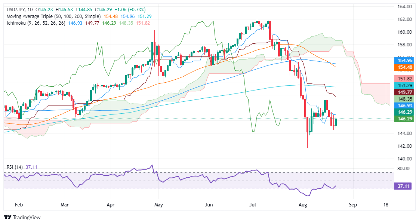Click the blue 146.93 price tag

point(404,105)
